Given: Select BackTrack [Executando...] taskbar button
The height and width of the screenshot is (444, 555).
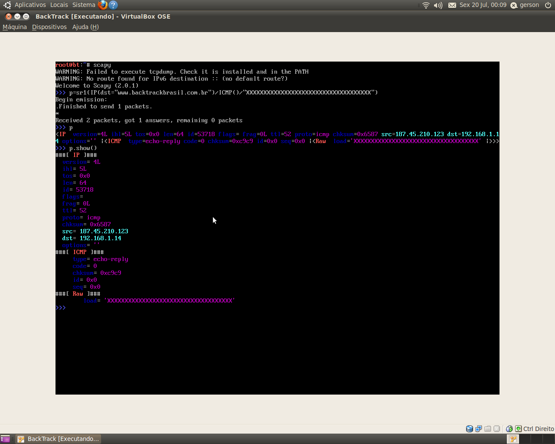Looking at the screenshot, I should tap(59, 439).
